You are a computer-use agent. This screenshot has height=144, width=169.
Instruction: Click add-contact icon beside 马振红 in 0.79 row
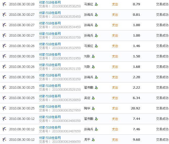tap(96, 4)
